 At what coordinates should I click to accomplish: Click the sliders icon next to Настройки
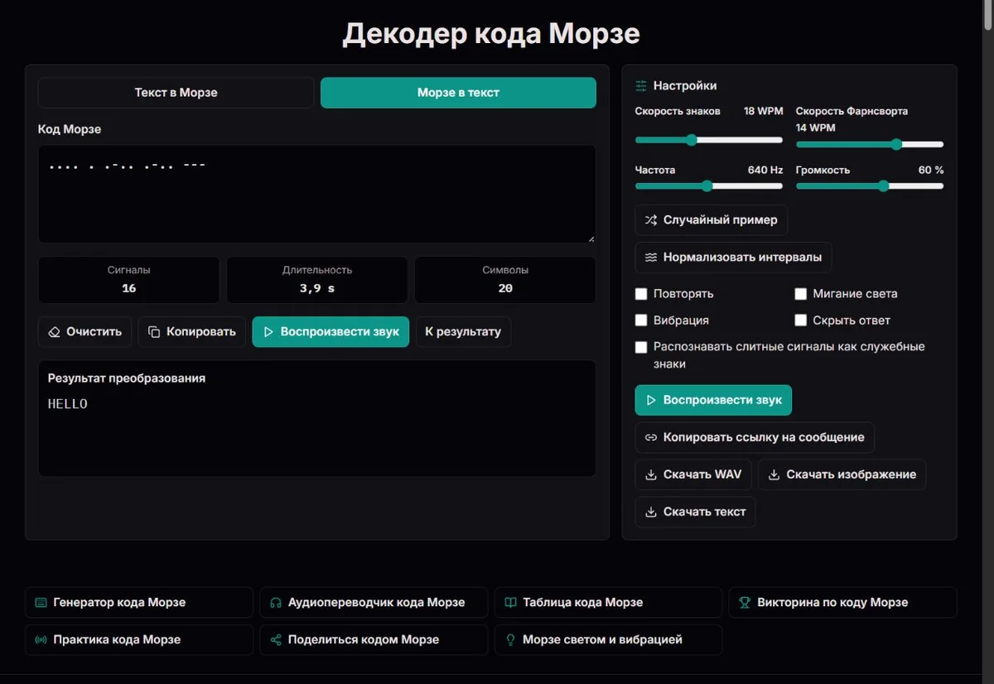point(641,85)
